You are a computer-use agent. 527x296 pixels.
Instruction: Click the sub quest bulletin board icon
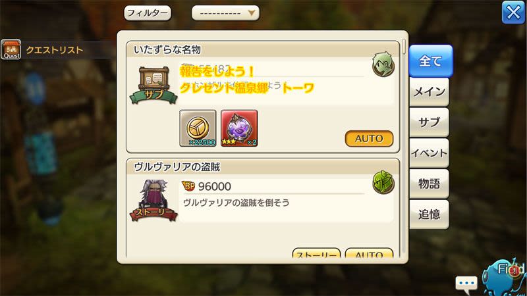[x=153, y=86]
